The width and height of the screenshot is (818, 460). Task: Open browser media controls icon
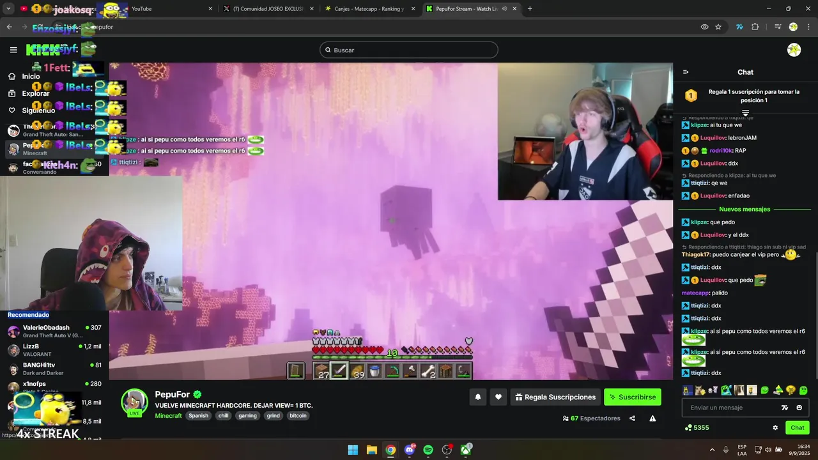[x=778, y=27]
